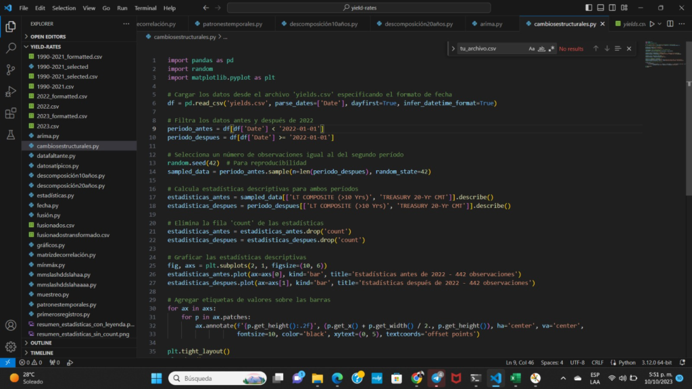Expand replace field in find widget
The height and width of the screenshot is (389, 692).
point(453,49)
